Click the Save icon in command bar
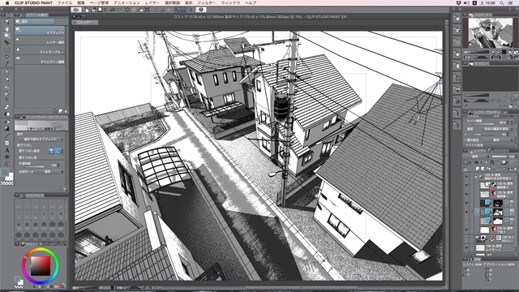This screenshot has width=519, height=292. pos(100,10)
